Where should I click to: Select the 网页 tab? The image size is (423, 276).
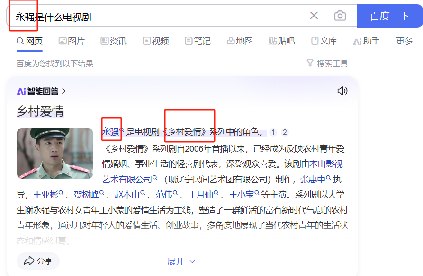(30, 41)
